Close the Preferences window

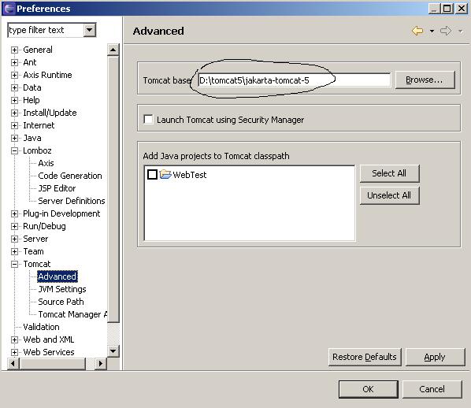click(x=461, y=9)
